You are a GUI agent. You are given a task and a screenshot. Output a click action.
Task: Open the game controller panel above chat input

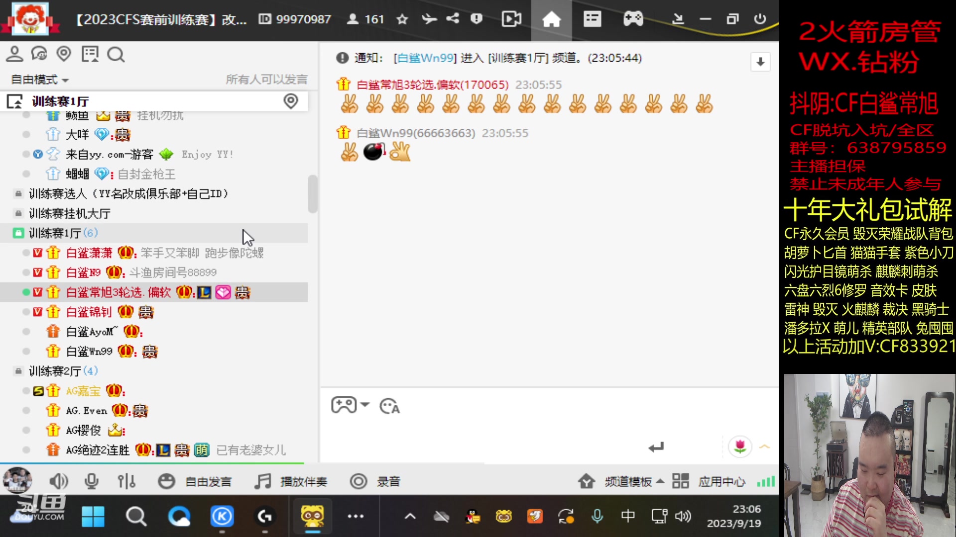[345, 405]
